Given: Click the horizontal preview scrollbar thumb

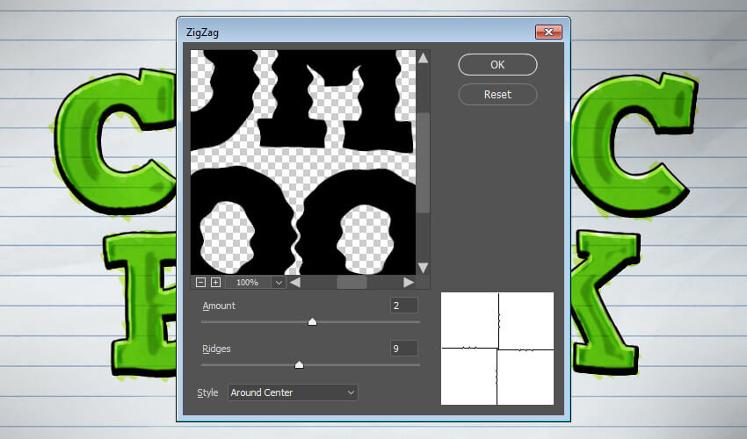Looking at the screenshot, I should click(352, 283).
